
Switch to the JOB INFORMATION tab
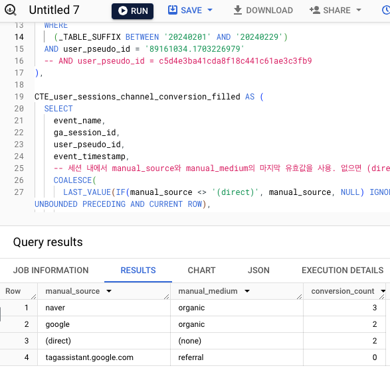pos(50,271)
